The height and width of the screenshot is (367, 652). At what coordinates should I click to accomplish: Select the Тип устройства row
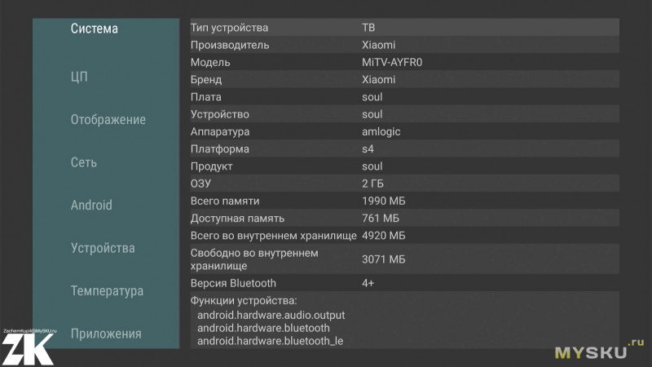pyautogui.click(x=404, y=28)
